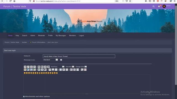Open Moderate menu item
This screenshot has height=99, width=177.
(41, 35)
